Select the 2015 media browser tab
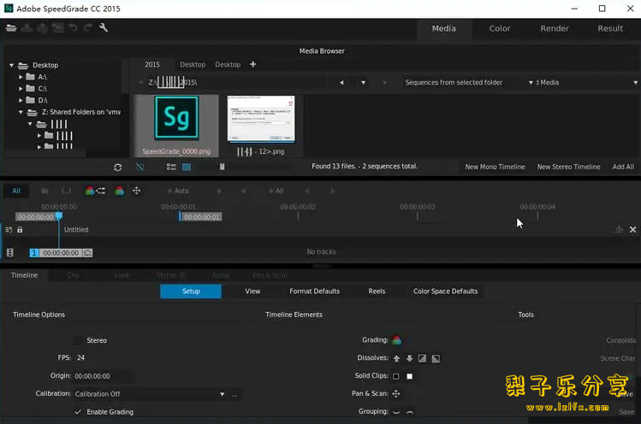Screen dimensions: 641x424 click(152, 64)
